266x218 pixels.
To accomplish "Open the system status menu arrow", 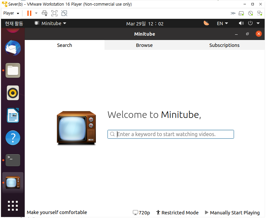I will point(258,23).
